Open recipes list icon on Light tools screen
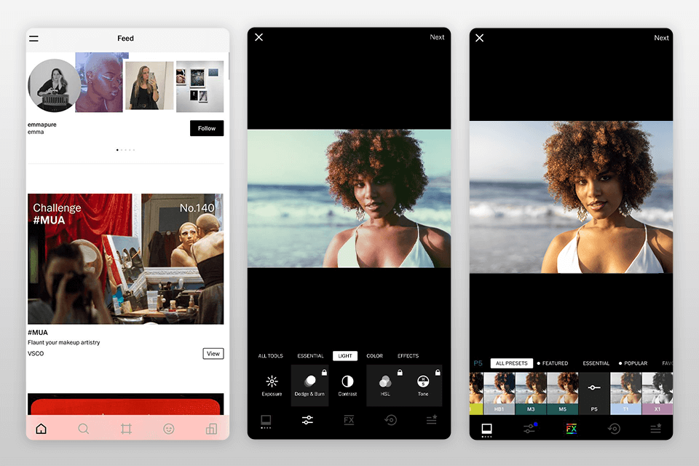This screenshot has height=466, width=699. (432, 419)
